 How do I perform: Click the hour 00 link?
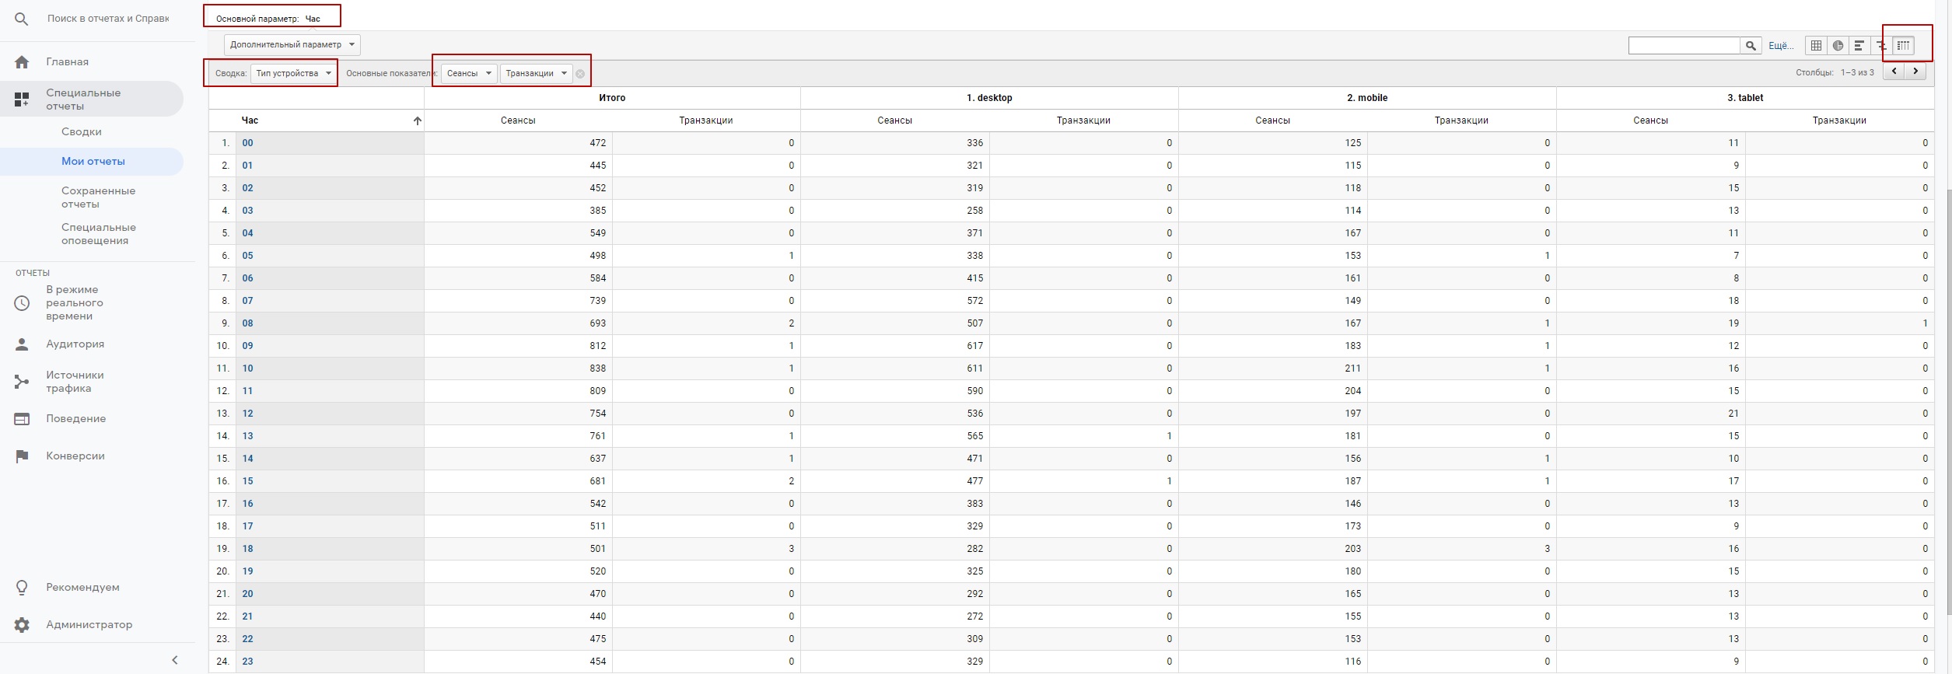click(x=247, y=143)
